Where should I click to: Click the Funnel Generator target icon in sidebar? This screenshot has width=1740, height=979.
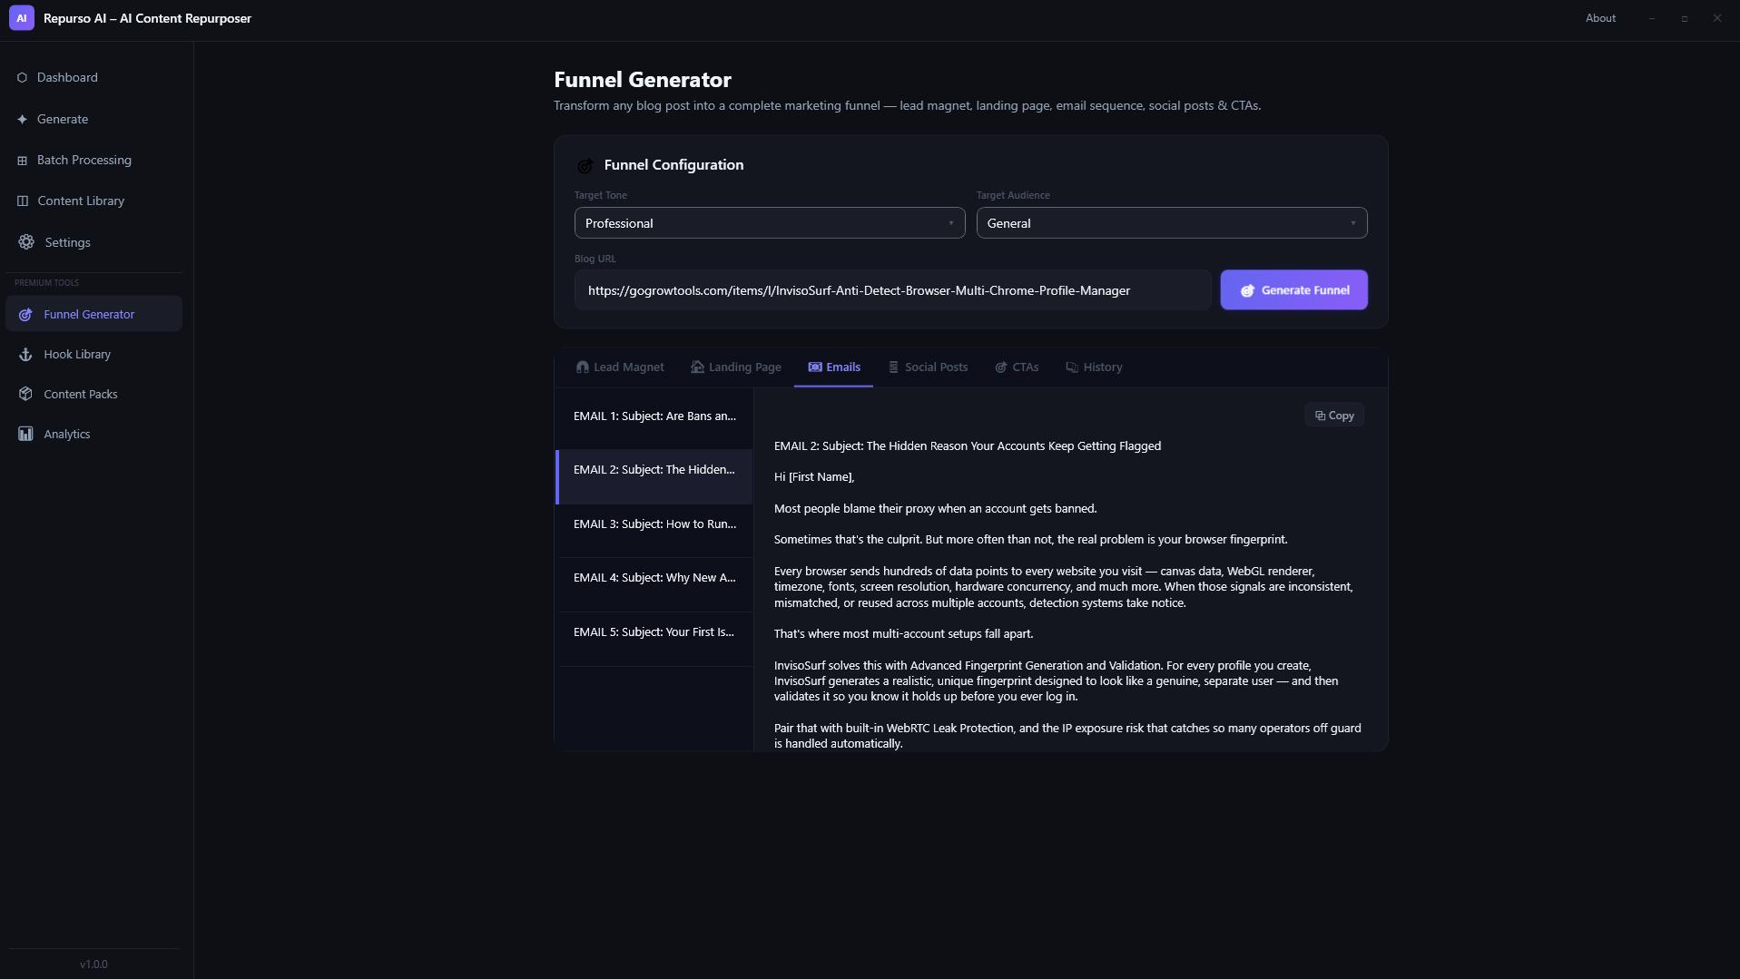tap(25, 315)
